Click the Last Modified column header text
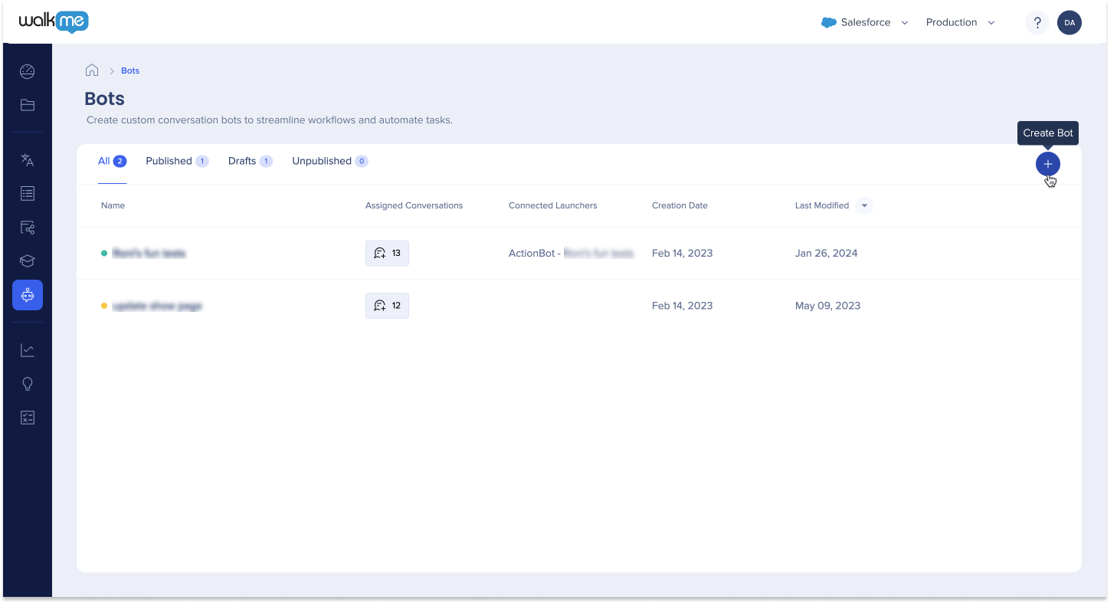 coord(822,205)
